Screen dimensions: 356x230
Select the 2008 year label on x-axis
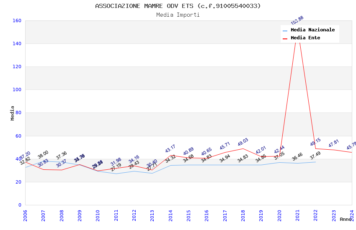61,215
